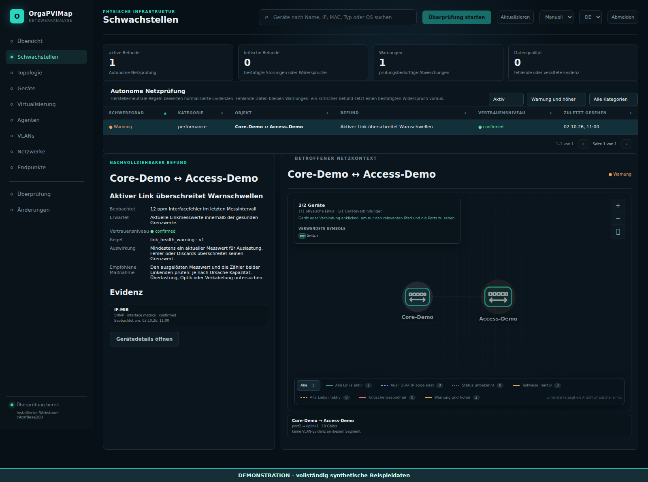This screenshot has height=482, width=648.
Task: Go to next results page
Action: (x=626, y=144)
